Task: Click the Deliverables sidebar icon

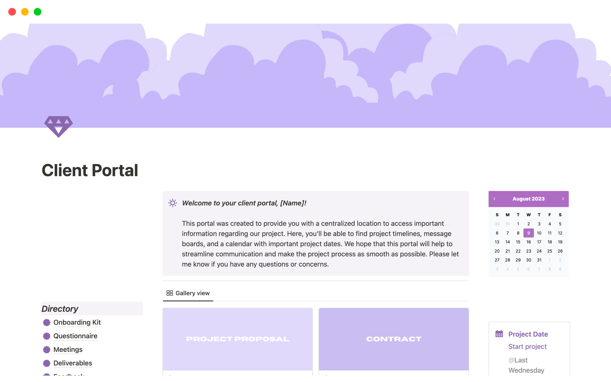Action: point(47,363)
